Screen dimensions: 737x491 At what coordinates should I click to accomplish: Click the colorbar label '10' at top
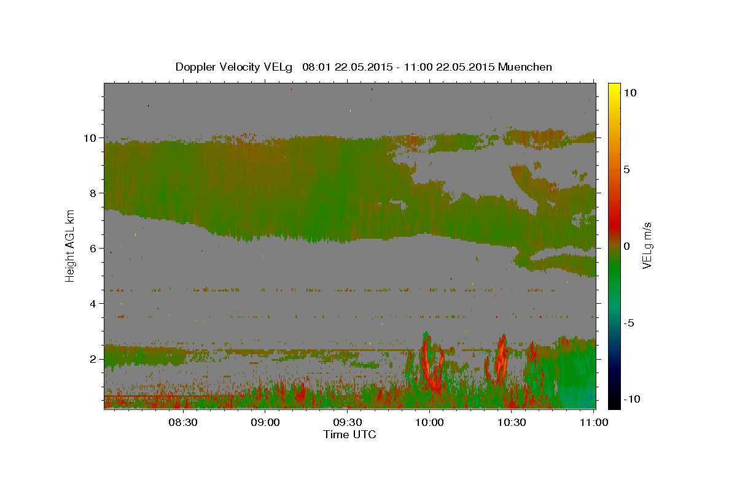tap(630, 93)
